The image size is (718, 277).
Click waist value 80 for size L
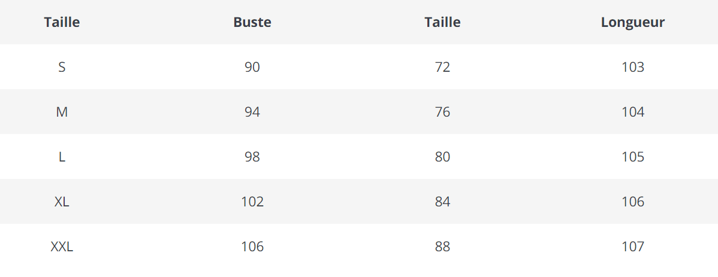(442, 157)
